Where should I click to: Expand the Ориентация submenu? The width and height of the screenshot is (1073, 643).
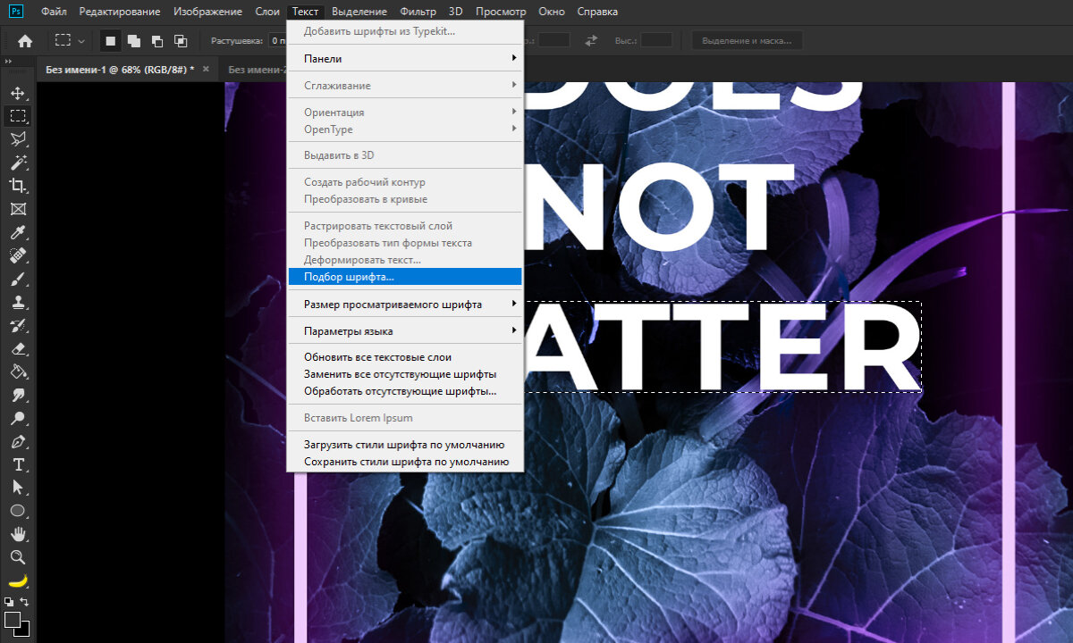click(x=405, y=113)
